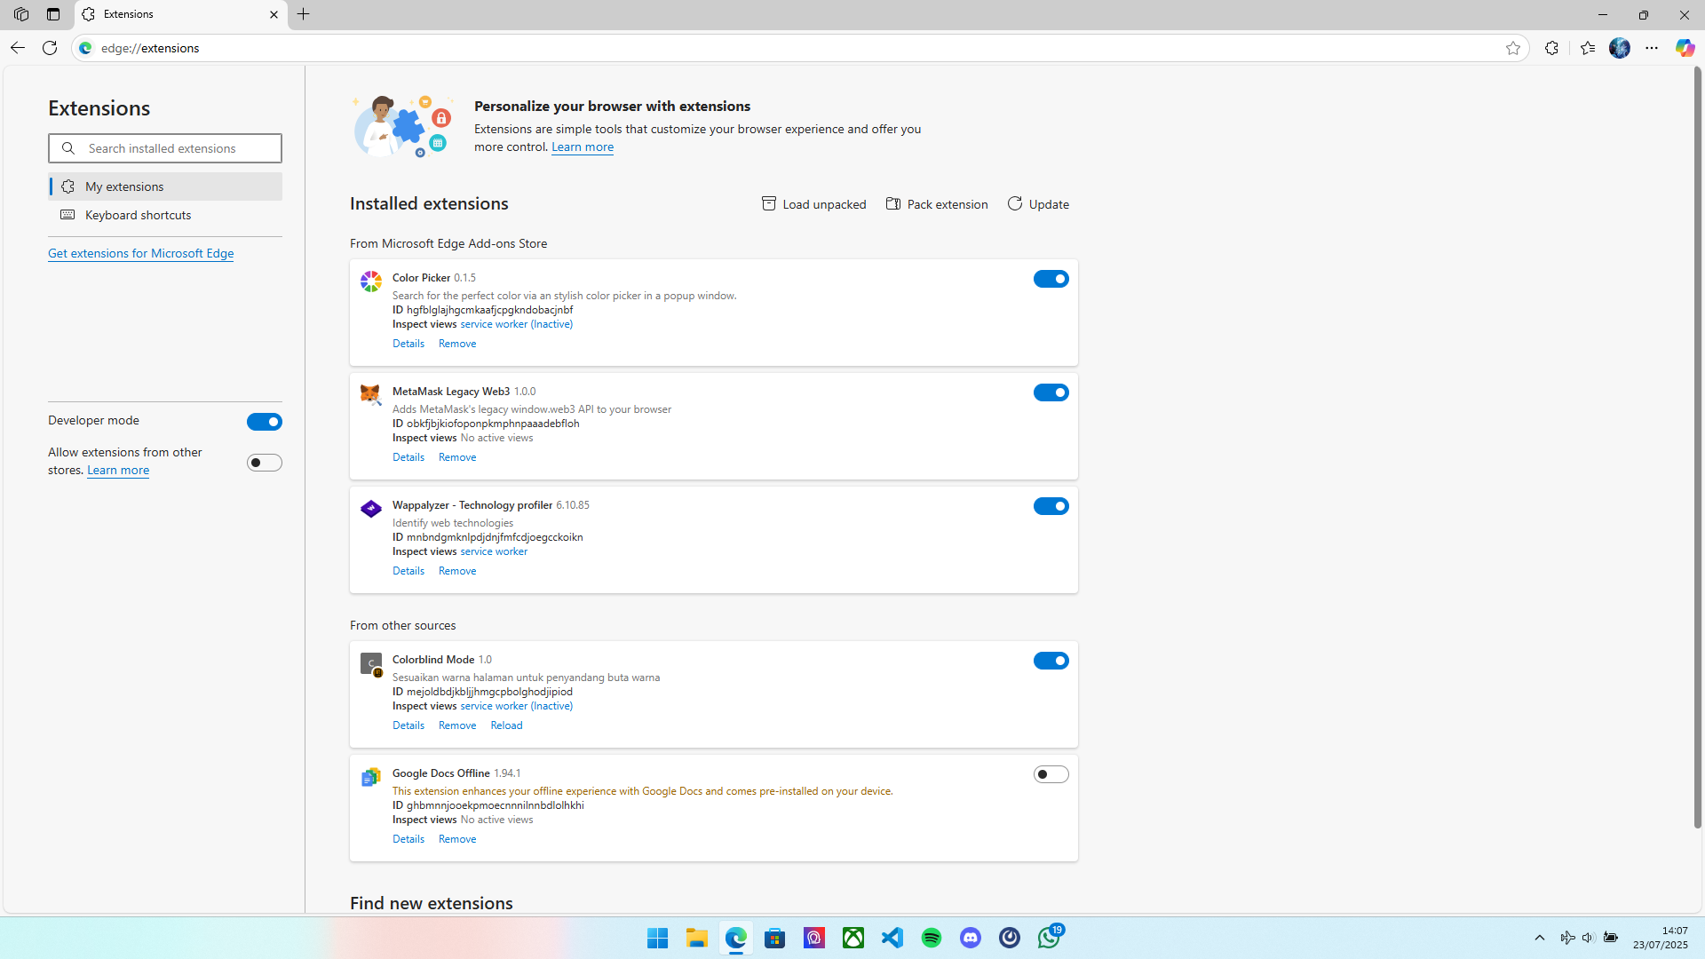Open Visual Studio Code from taskbar
The width and height of the screenshot is (1705, 959).
click(892, 938)
